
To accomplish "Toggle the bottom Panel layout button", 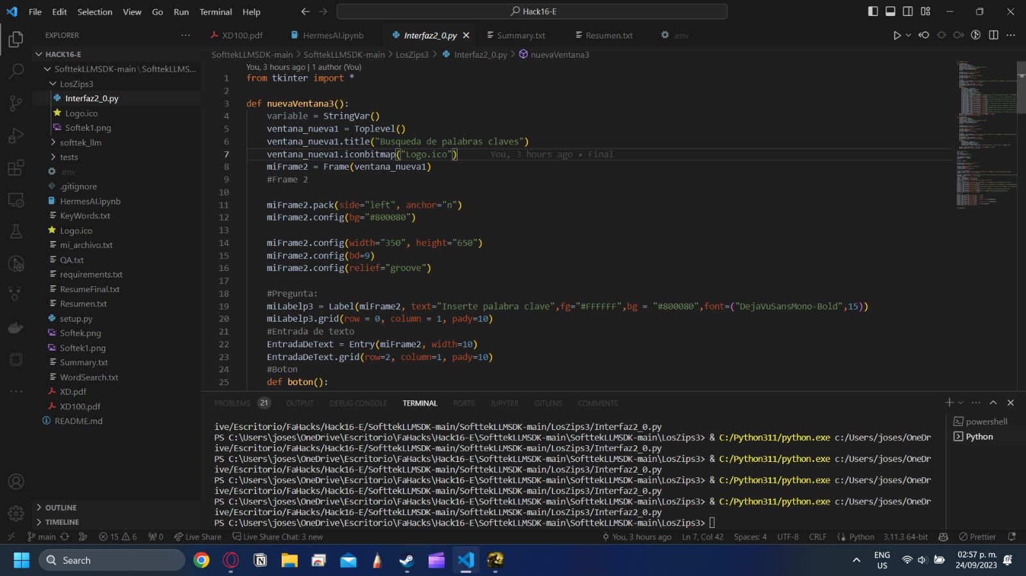I will tap(890, 12).
